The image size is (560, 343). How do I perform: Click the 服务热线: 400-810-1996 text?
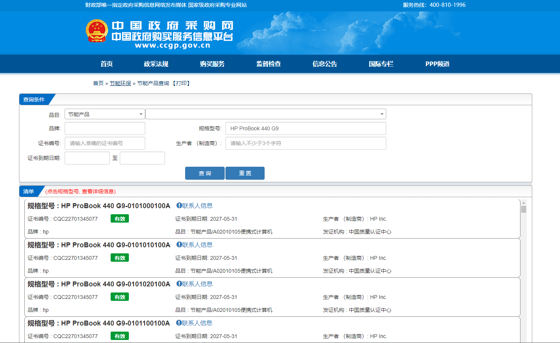(x=434, y=5)
